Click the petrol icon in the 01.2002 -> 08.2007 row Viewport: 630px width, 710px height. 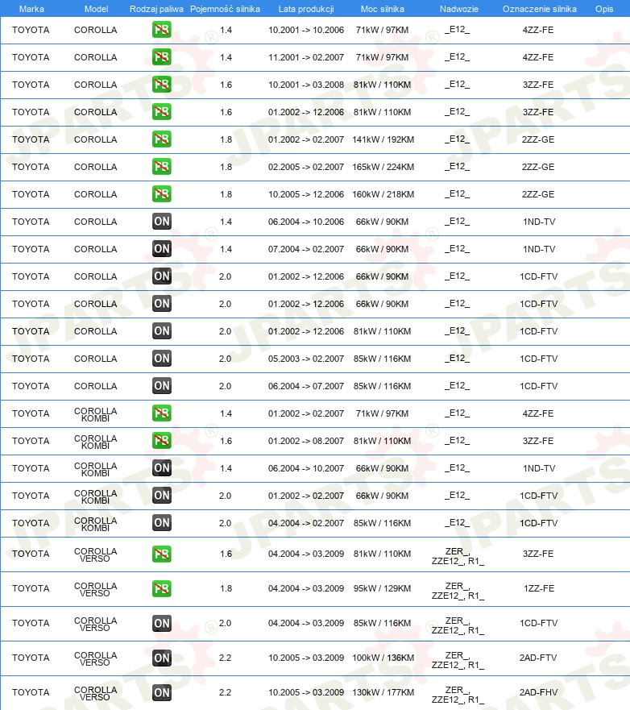162,441
